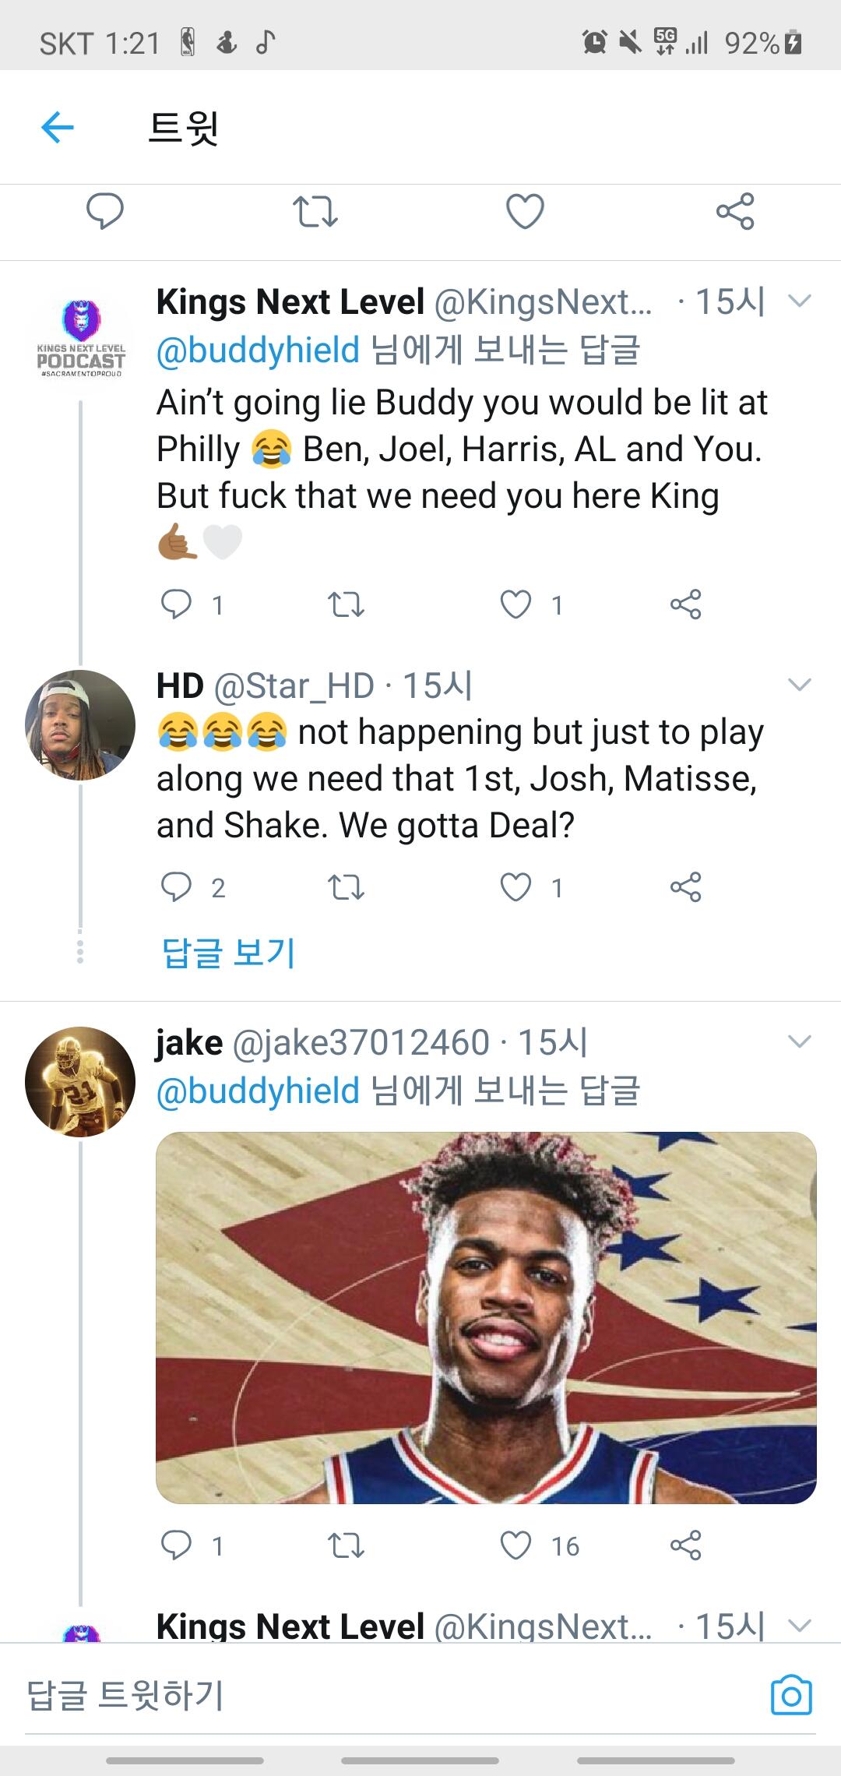
Task: Retweet the main tweet at top
Action: pos(315,211)
